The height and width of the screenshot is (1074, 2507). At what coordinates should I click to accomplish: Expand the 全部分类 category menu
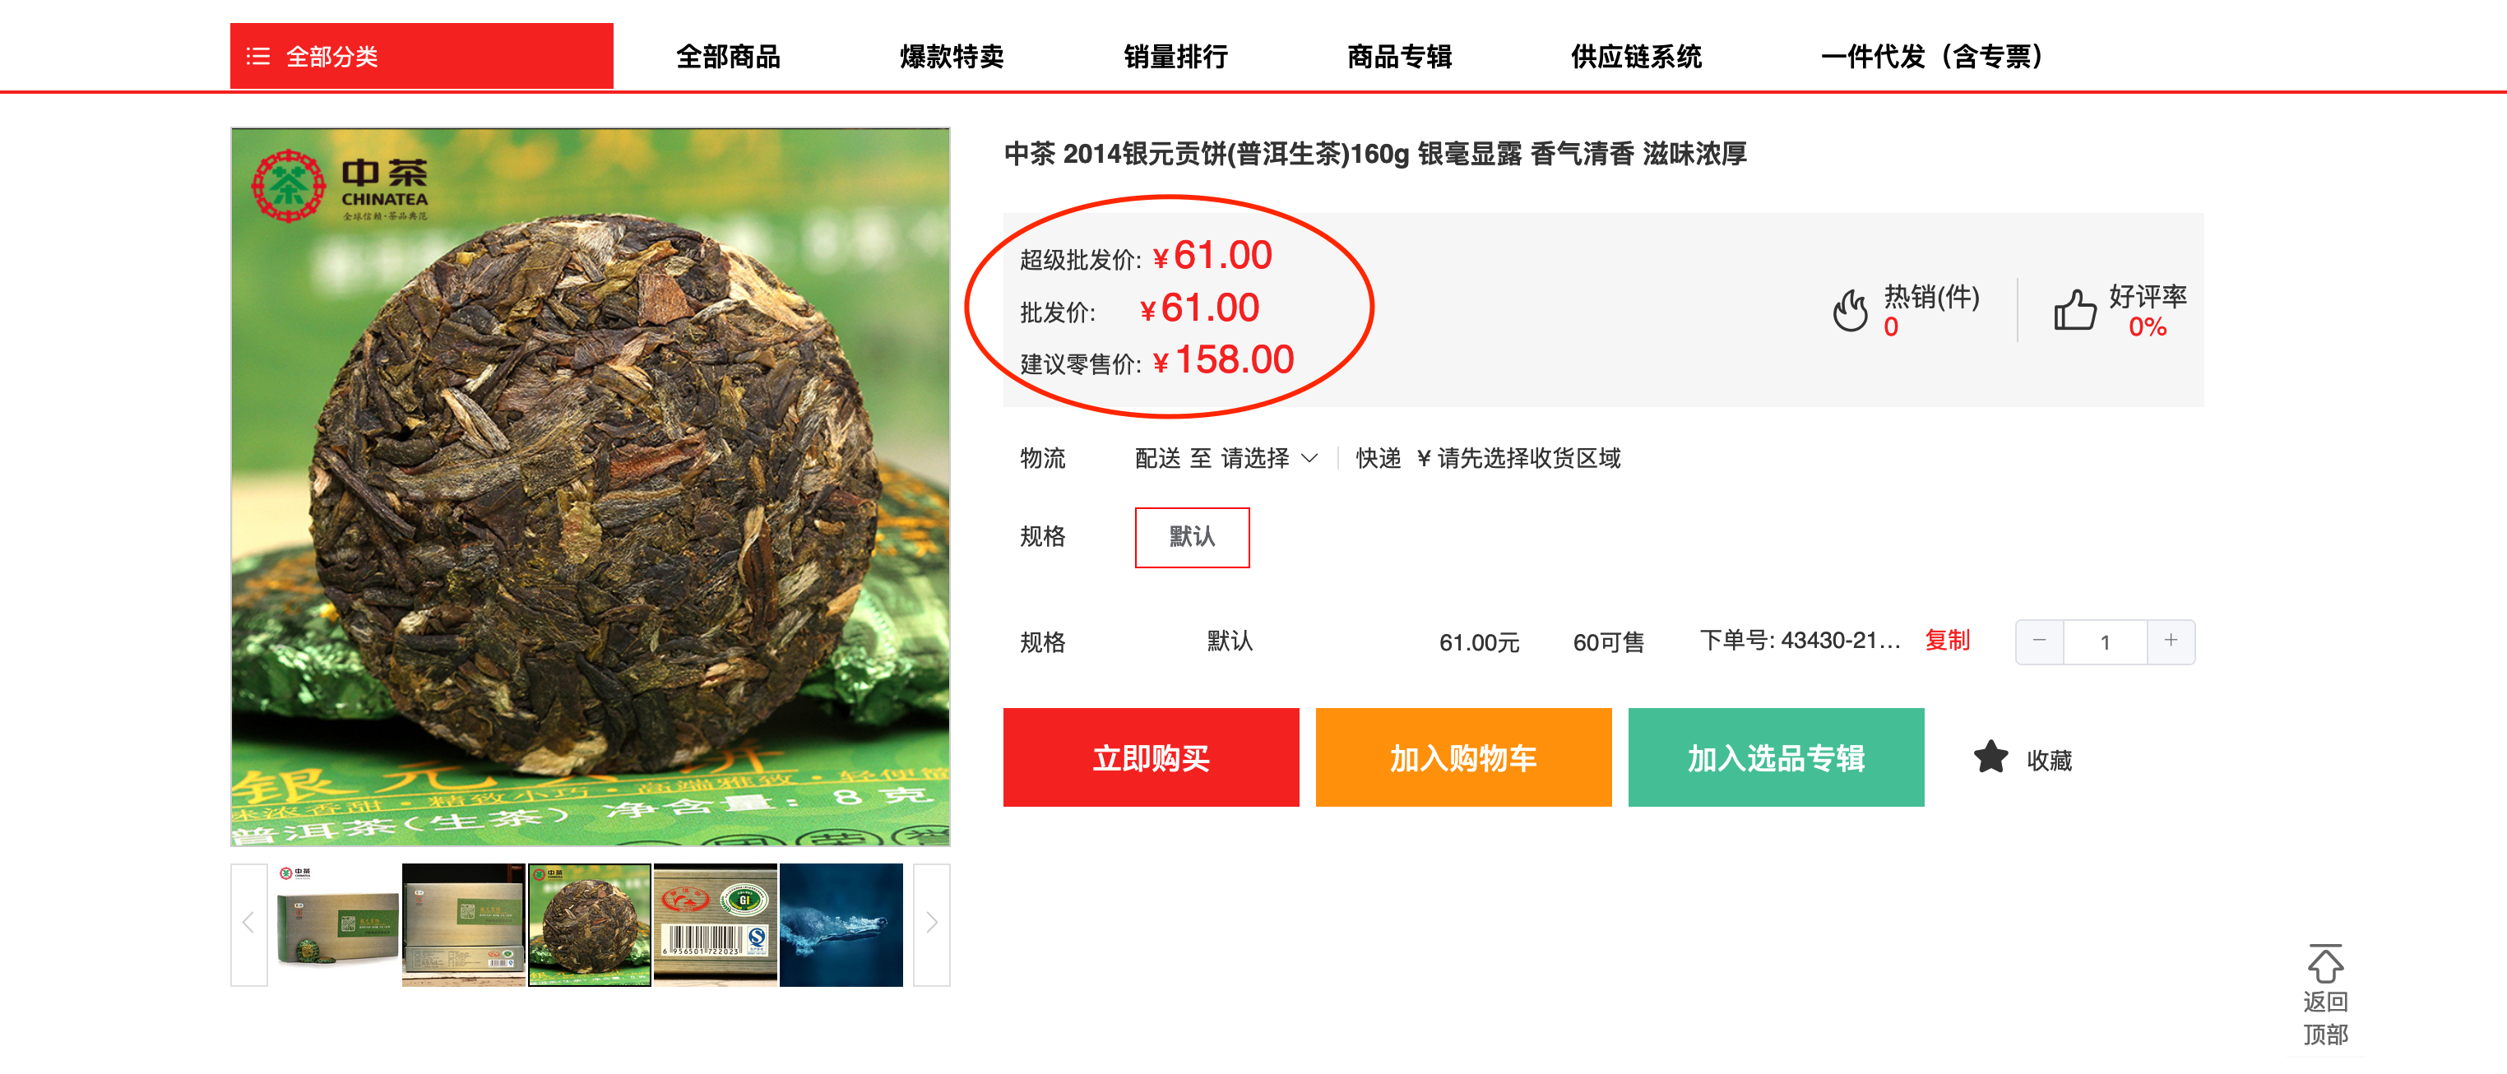(421, 57)
